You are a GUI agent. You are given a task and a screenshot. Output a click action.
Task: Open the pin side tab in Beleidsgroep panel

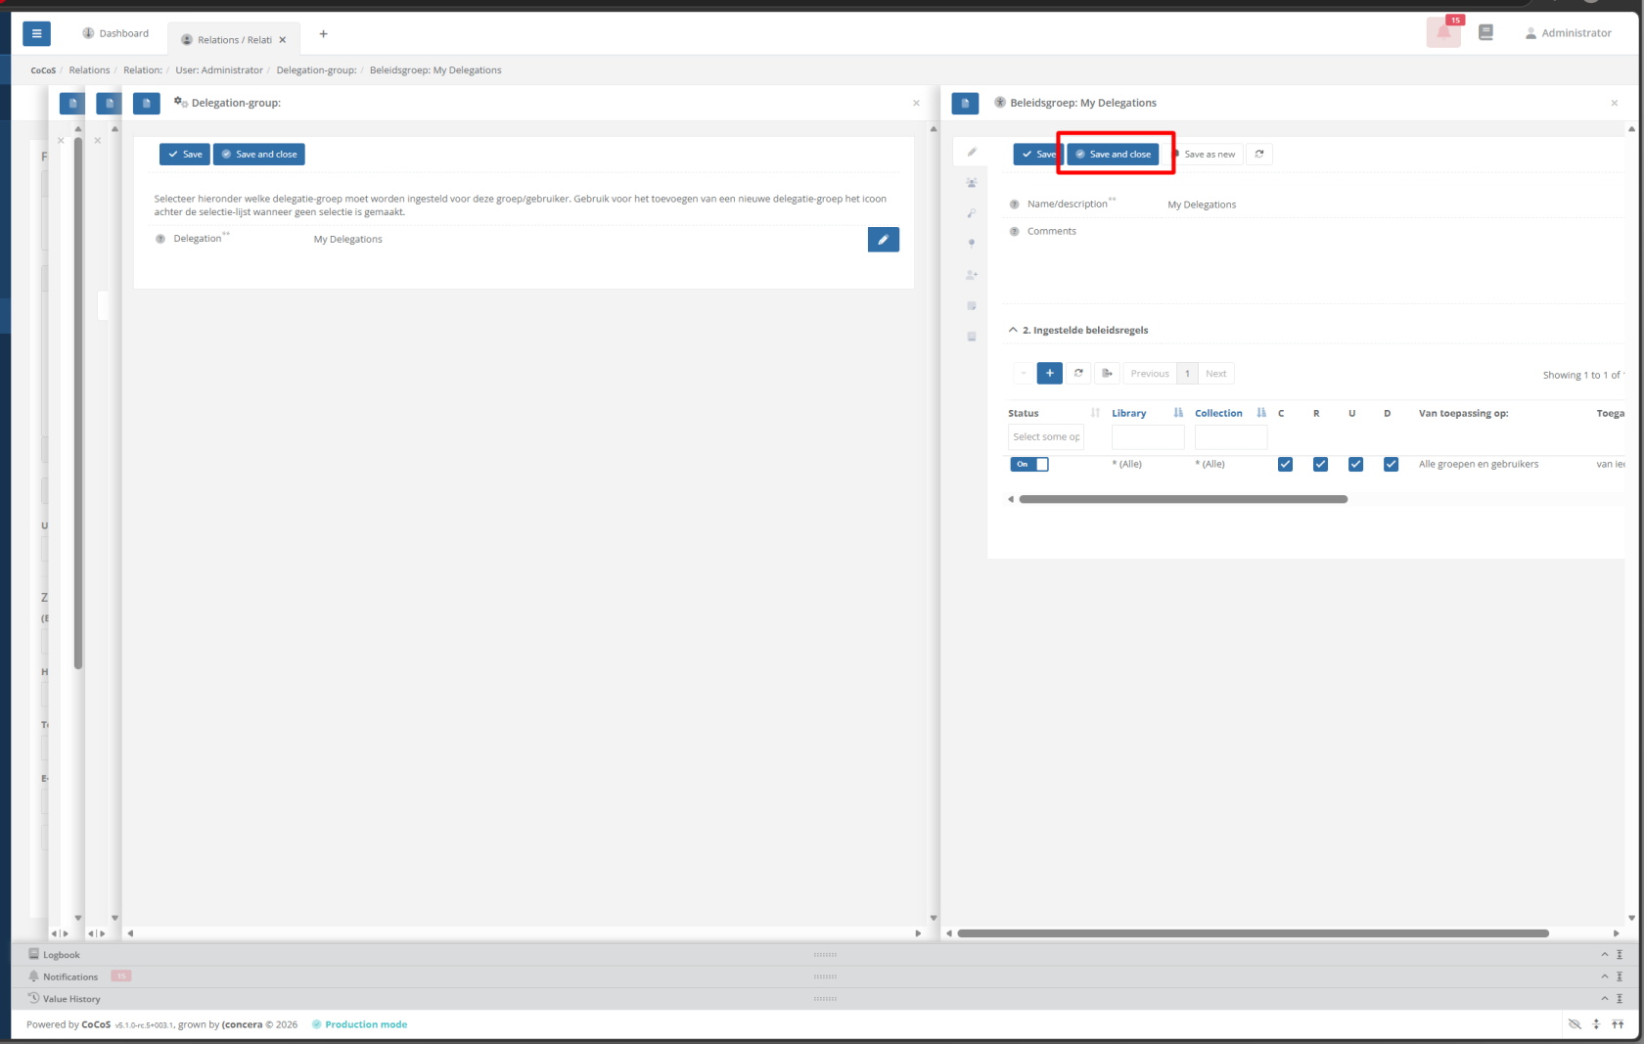pyautogui.click(x=972, y=244)
